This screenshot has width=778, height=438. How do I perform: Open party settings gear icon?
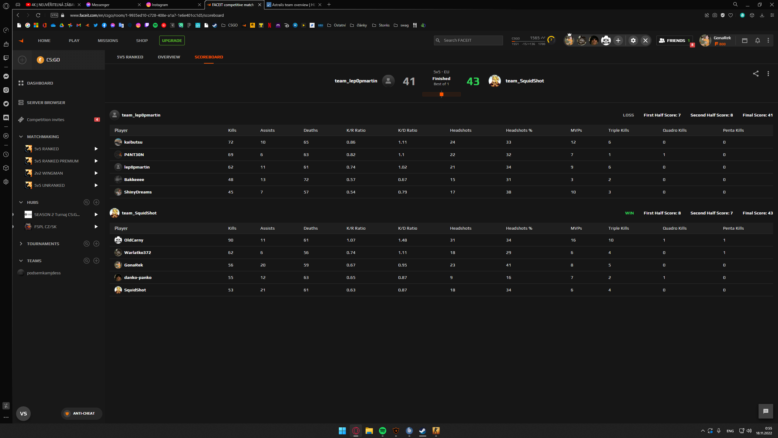point(633,40)
